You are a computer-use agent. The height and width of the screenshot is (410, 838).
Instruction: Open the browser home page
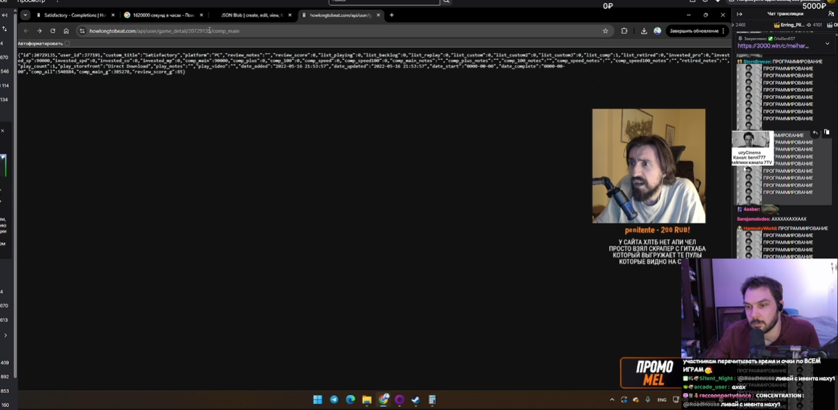pos(66,30)
